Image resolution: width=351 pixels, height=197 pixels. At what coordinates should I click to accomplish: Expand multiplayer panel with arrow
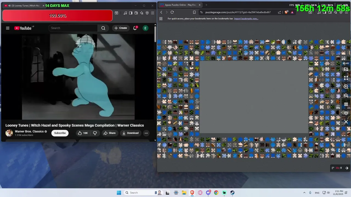pyautogui.click(x=347, y=168)
